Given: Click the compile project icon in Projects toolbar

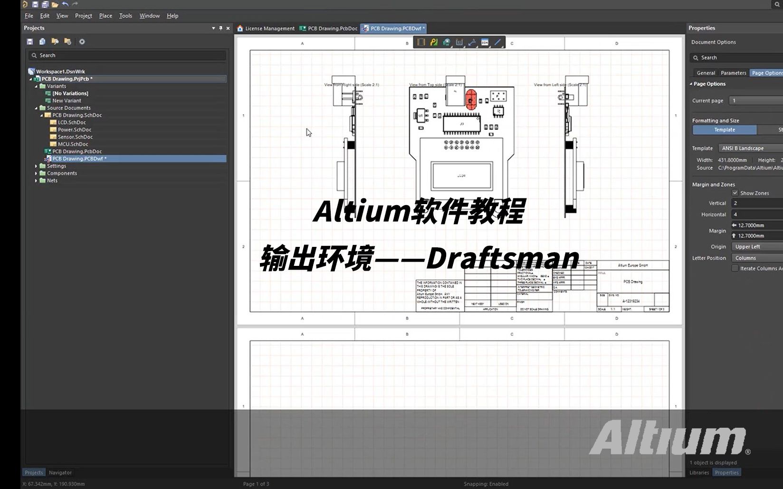Looking at the screenshot, I should (43, 41).
